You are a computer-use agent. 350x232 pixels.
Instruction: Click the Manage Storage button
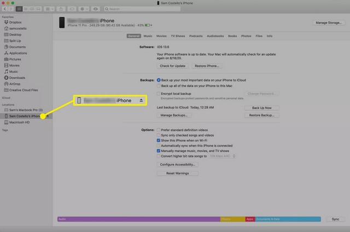[x=328, y=23]
